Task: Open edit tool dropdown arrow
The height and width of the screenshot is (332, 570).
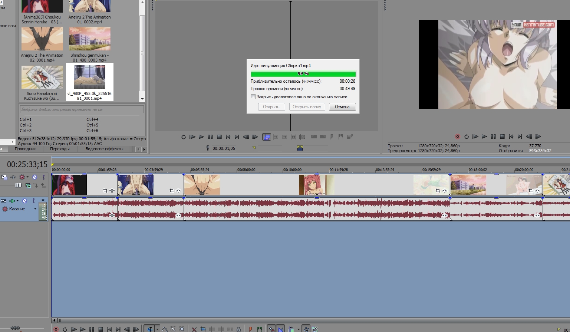Action: (158, 329)
